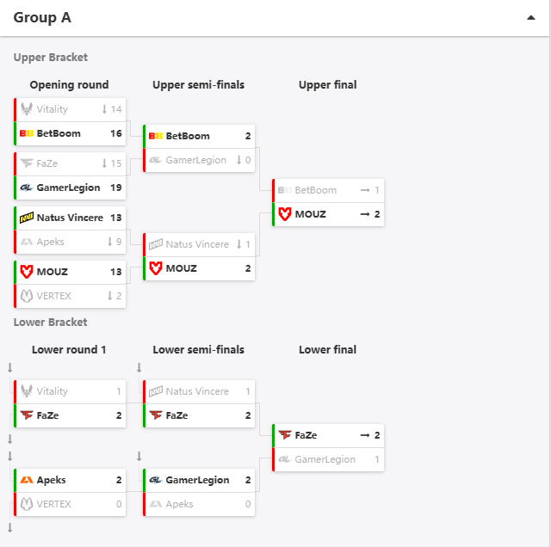Image resolution: width=551 pixels, height=547 pixels.
Task: Click the MOUZ logo in upper final
Action: (x=285, y=214)
